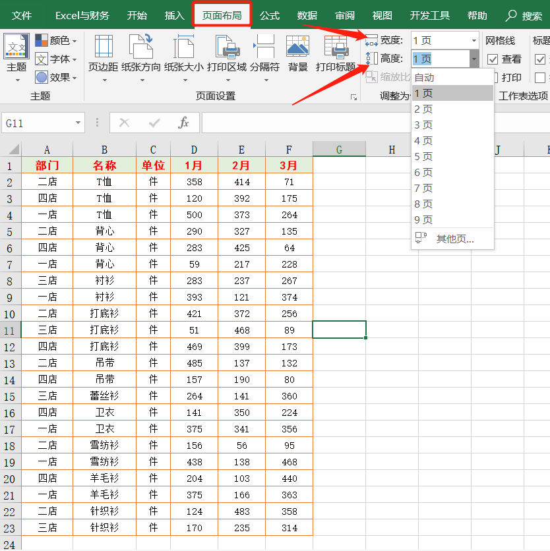The width and height of the screenshot is (550, 551).
Task: Click the select-all corner triangle
Action: [x=13, y=150]
